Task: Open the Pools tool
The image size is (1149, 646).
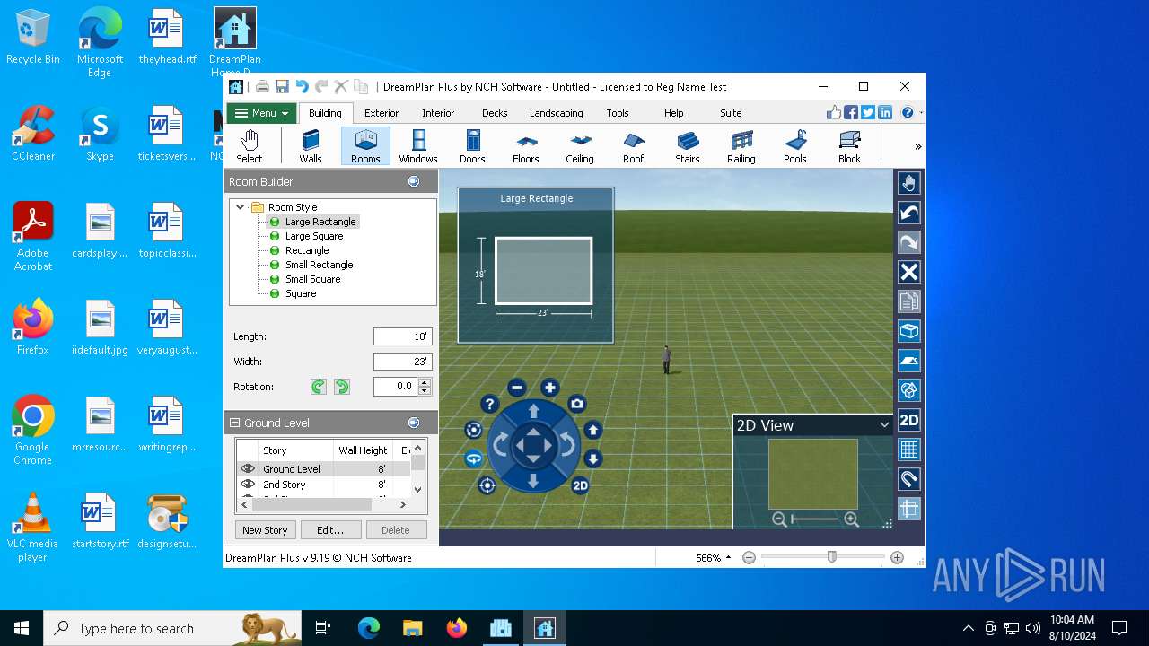Action: click(795, 146)
